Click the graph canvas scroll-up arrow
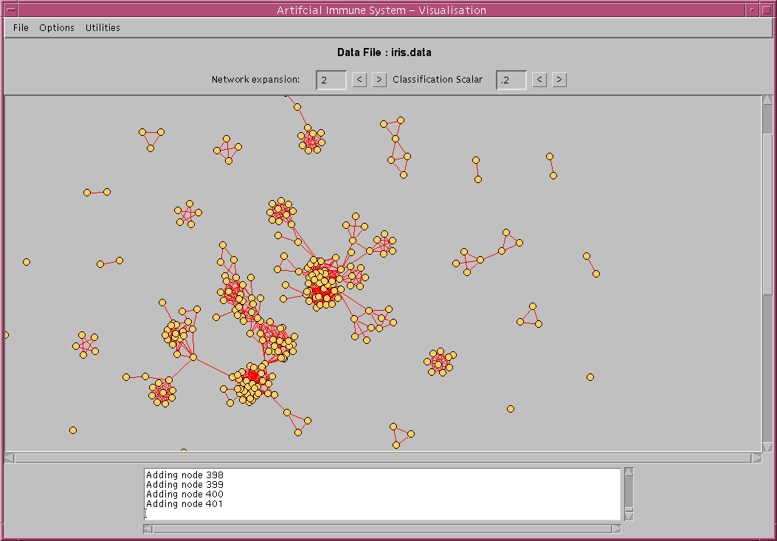Screen dimensions: 777x541 [767, 100]
